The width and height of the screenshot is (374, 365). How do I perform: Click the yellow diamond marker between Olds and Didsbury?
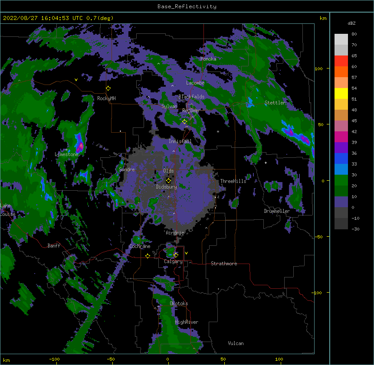point(168,181)
